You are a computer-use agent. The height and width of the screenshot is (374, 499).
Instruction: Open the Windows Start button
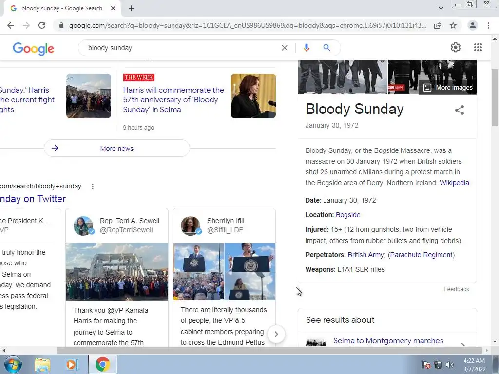point(13,364)
